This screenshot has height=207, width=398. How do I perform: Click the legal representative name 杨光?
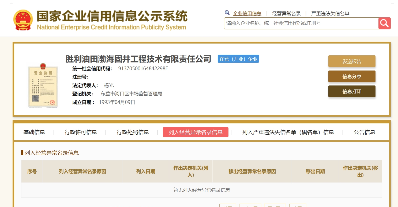[x=109, y=85]
